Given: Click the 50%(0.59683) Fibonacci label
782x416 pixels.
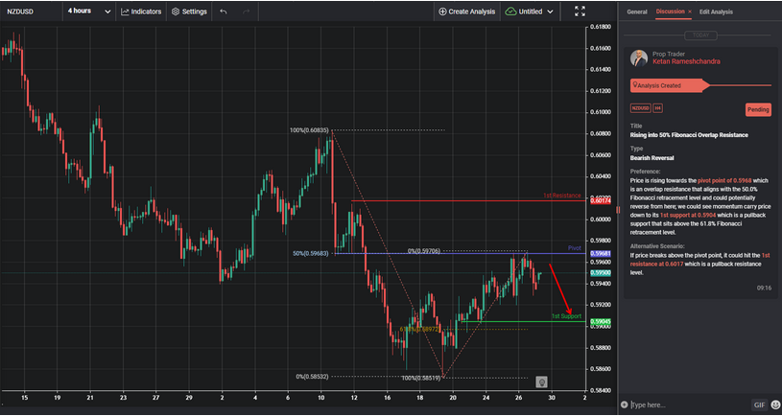Looking at the screenshot, I should (x=311, y=254).
